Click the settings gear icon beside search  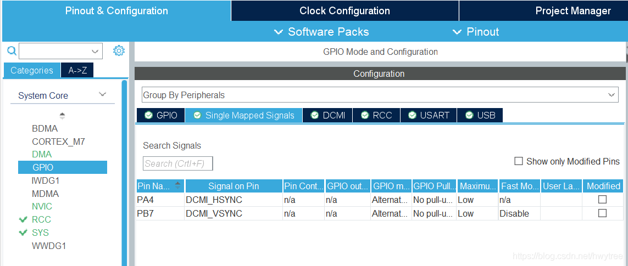(119, 51)
